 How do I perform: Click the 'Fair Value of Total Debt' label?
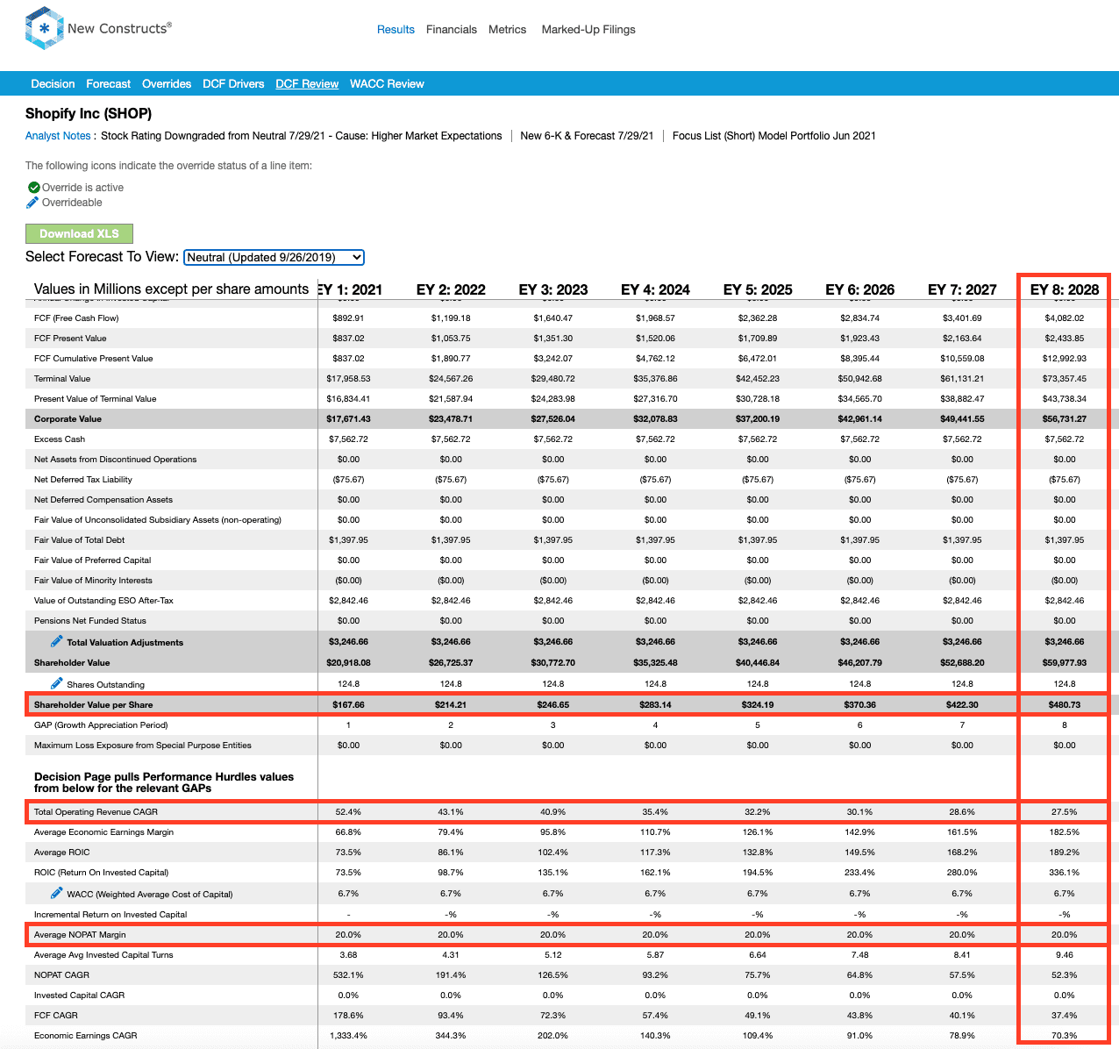[x=80, y=540]
